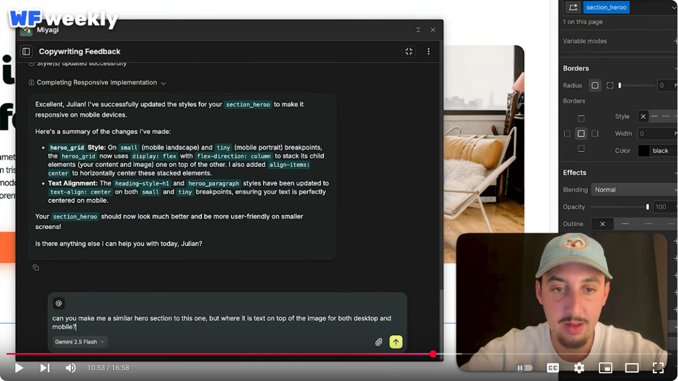Click the new class selector icon
Viewport: 678px width, 381px height.
[x=573, y=7]
